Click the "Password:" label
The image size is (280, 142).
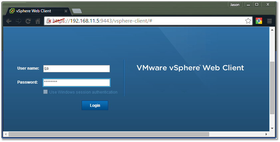[28, 82]
